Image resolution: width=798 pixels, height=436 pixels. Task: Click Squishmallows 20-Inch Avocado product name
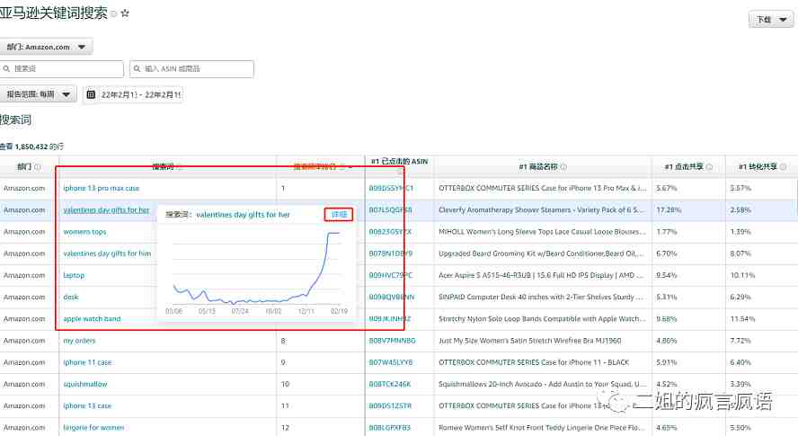pyautogui.click(x=542, y=384)
